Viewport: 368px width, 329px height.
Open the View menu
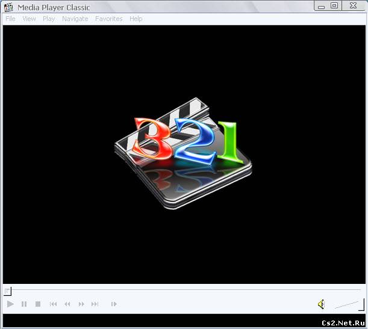click(29, 19)
